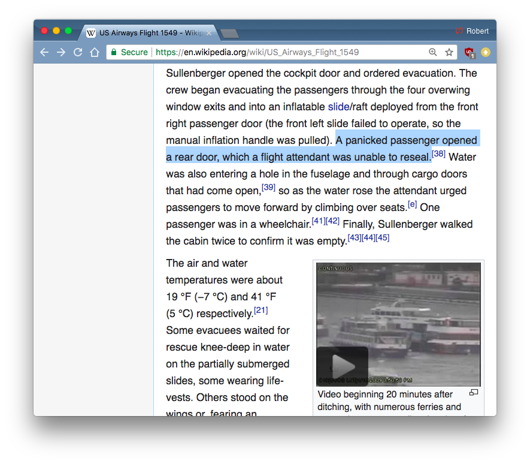
Task: Click the highlighted "A panicked passenger opened" text
Action: click(x=406, y=140)
